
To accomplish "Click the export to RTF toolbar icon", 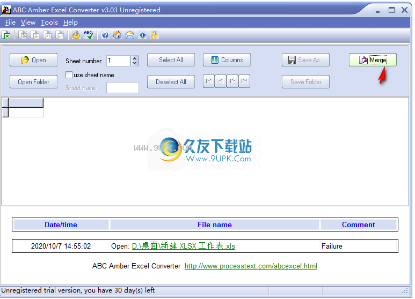I will pos(60,35).
